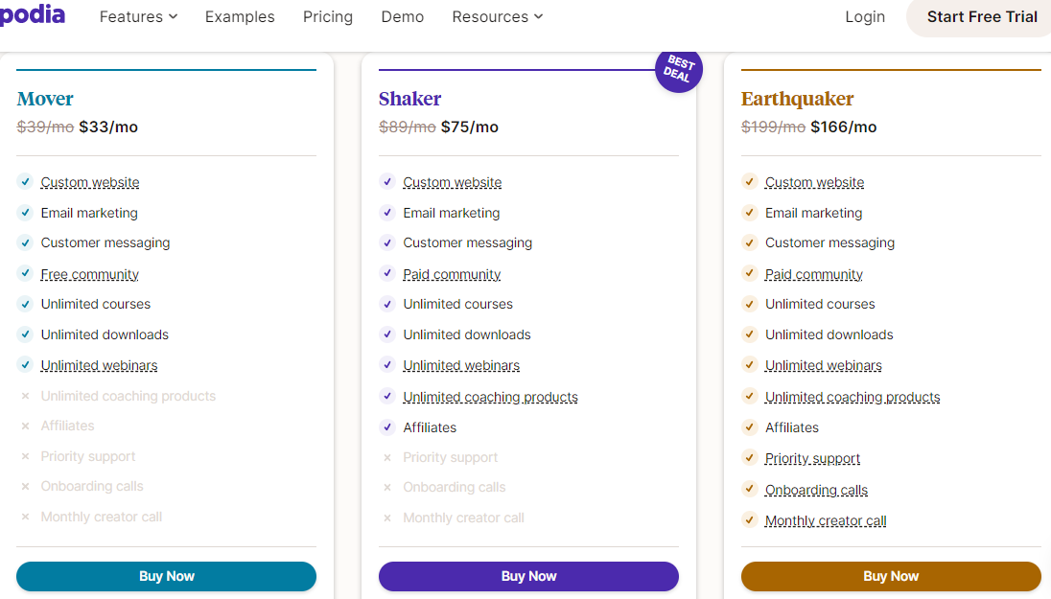Click X icon beside Shaker Monthly creator call
The width and height of the screenshot is (1051, 599).
tap(387, 518)
